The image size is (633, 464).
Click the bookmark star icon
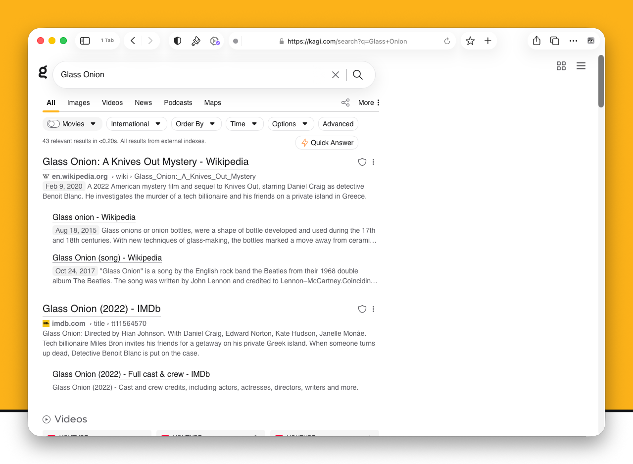point(470,41)
